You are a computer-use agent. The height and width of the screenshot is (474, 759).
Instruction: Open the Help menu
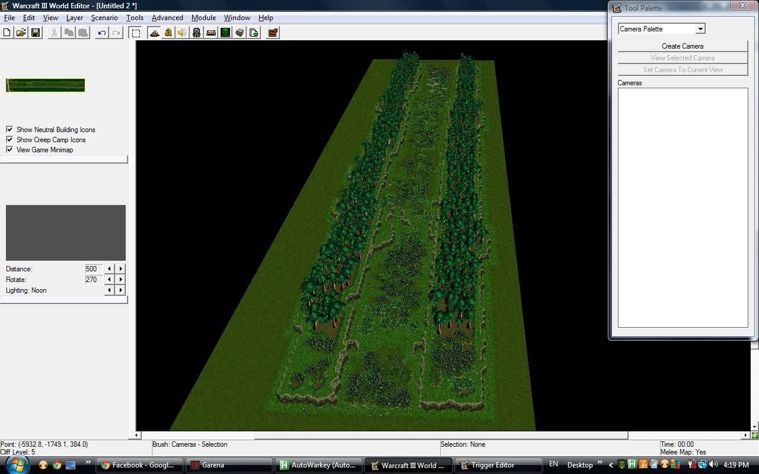266,18
